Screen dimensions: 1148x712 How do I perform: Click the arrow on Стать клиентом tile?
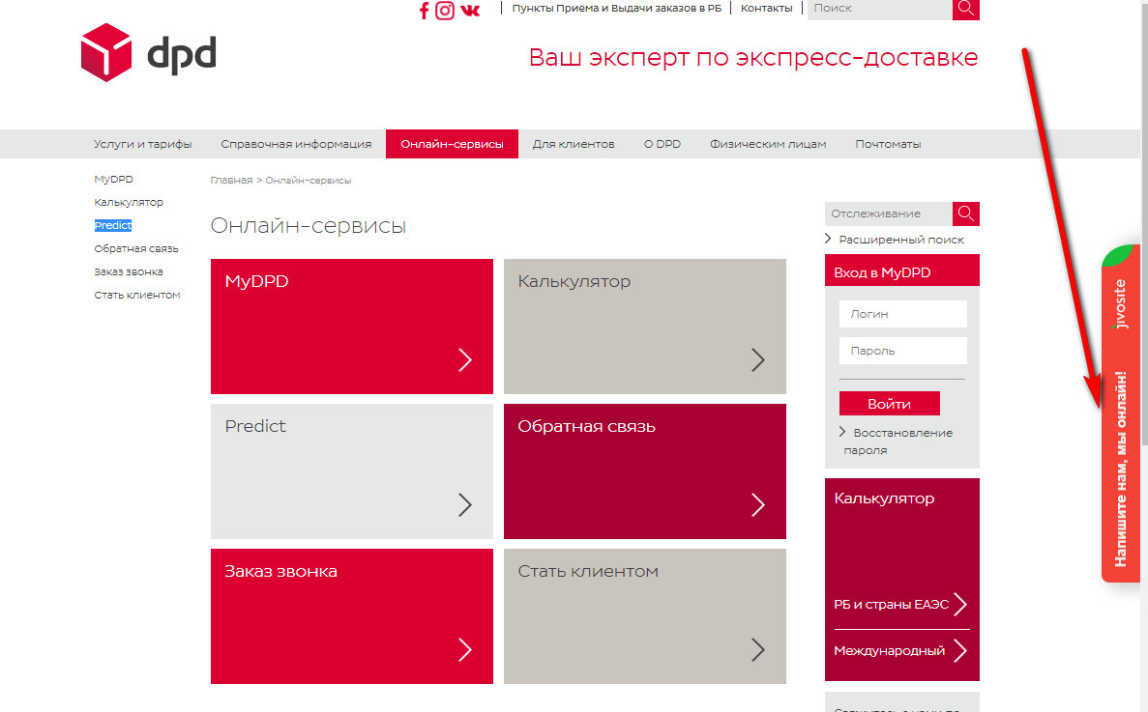click(x=758, y=649)
